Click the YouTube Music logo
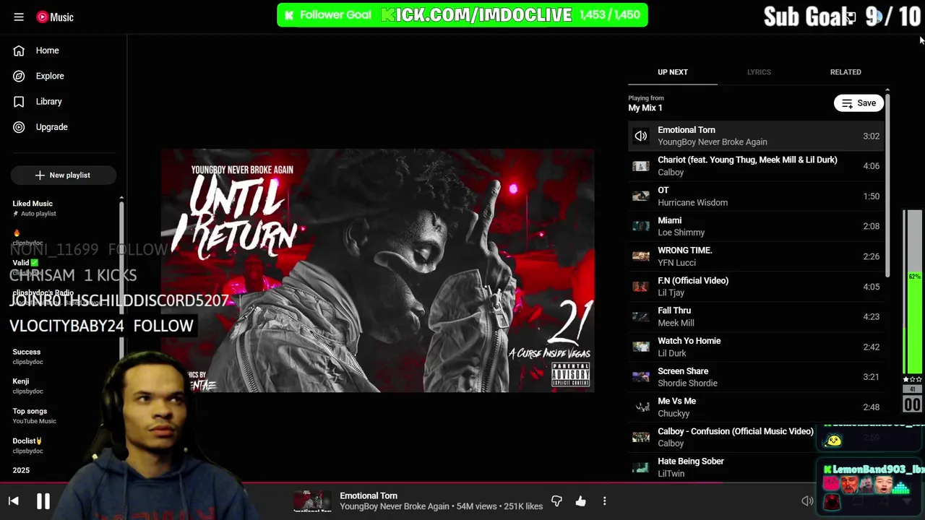The image size is (925, 520). [55, 17]
